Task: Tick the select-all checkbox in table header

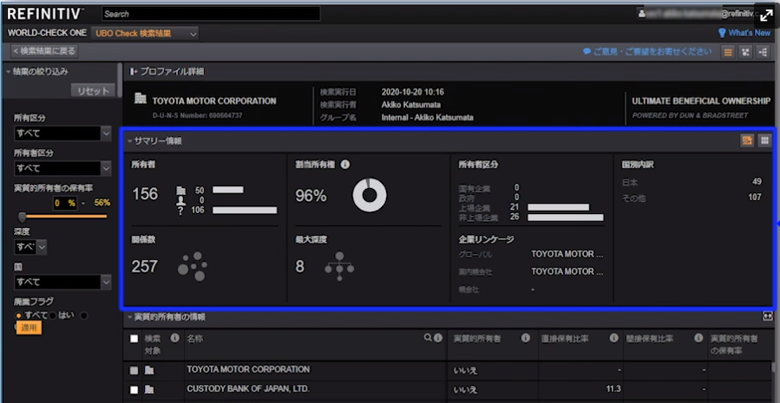Action: point(134,339)
